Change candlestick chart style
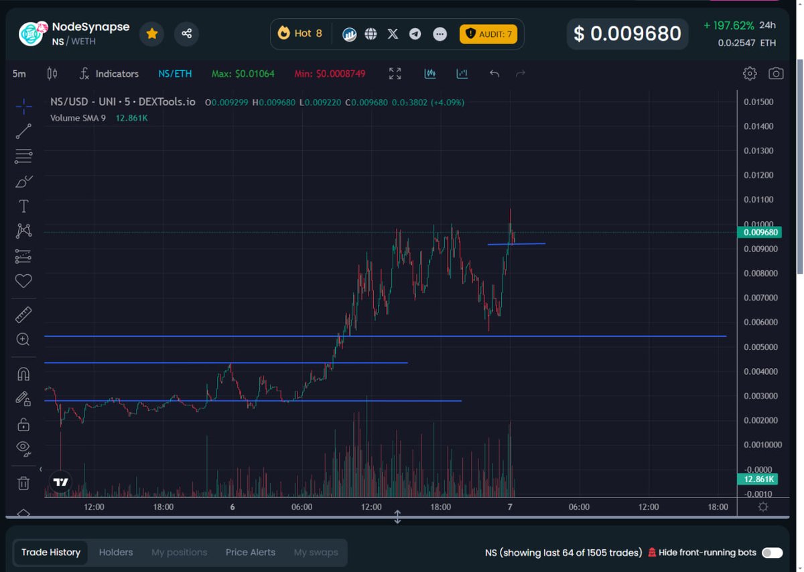This screenshot has width=804, height=572. tap(52, 74)
